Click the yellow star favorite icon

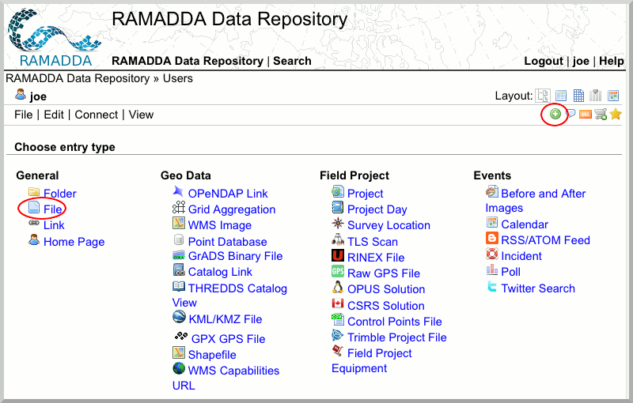616,115
